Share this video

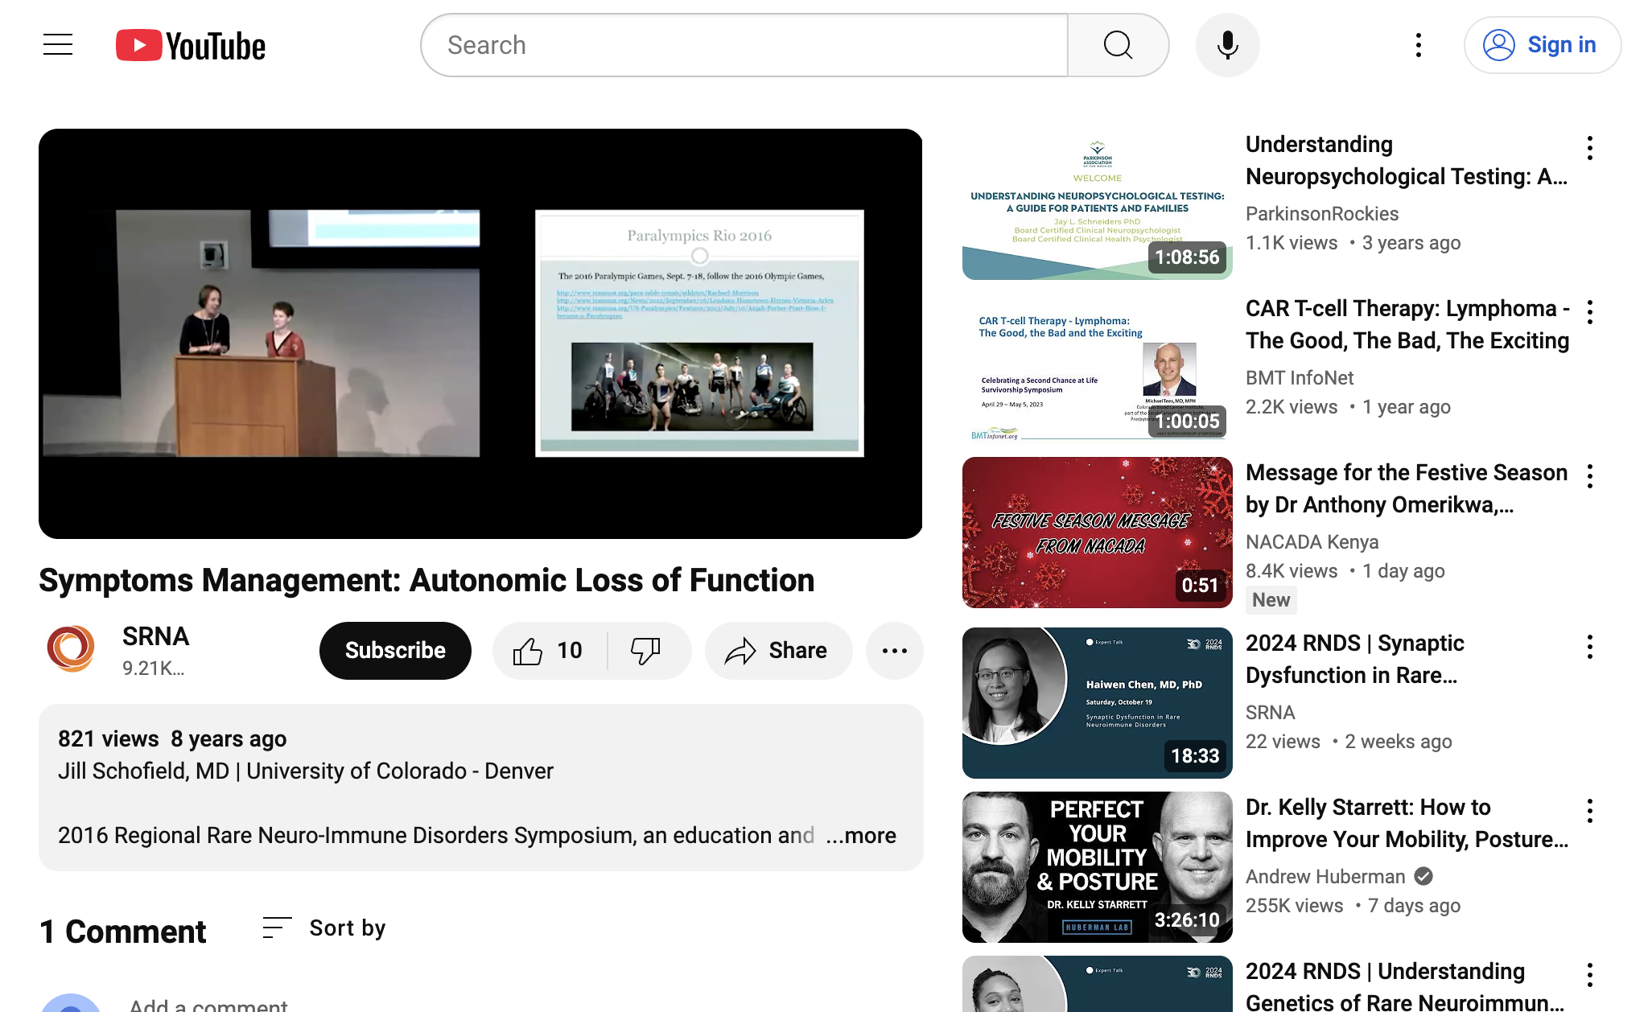tap(778, 650)
